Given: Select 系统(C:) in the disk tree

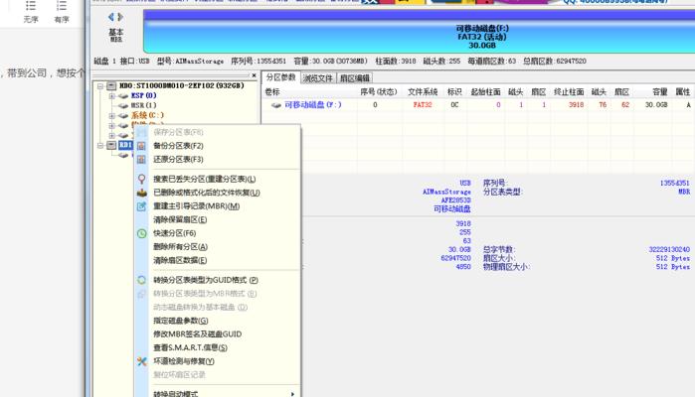Looking at the screenshot, I should pyautogui.click(x=147, y=115).
